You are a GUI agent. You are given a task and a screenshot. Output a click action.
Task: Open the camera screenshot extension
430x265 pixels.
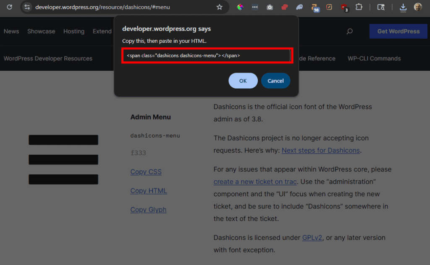coord(270,7)
